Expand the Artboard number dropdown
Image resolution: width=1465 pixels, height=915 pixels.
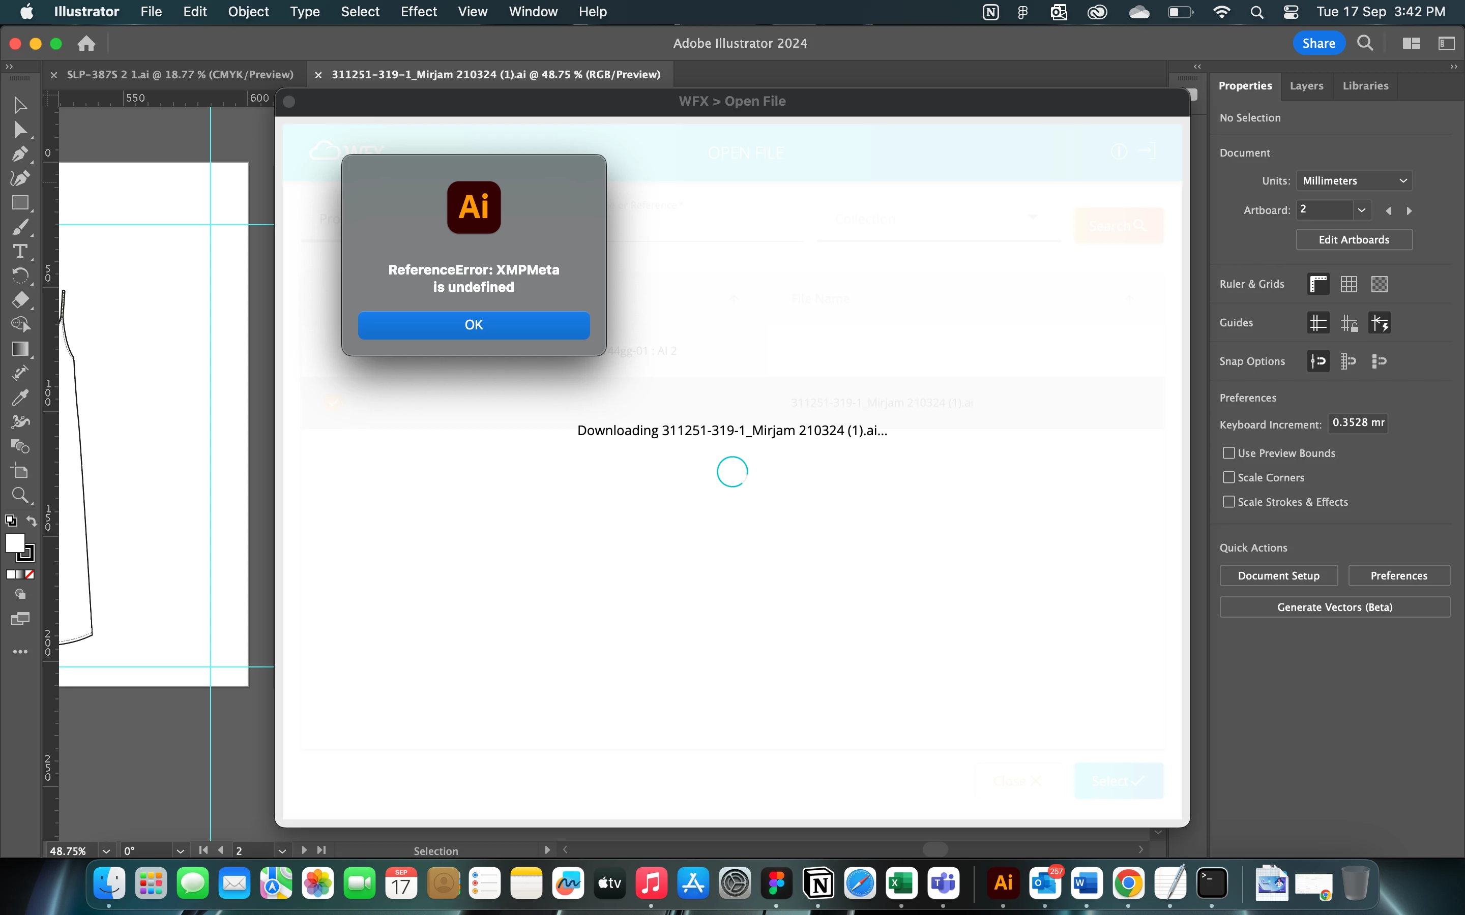pos(1361,210)
